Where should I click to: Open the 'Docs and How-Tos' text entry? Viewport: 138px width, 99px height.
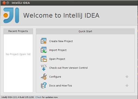[61, 86]
